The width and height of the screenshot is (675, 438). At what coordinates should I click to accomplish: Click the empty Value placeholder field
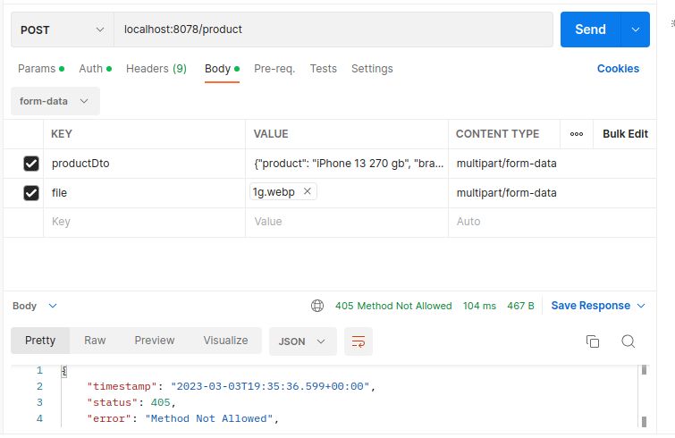click(x=347, y=222)
